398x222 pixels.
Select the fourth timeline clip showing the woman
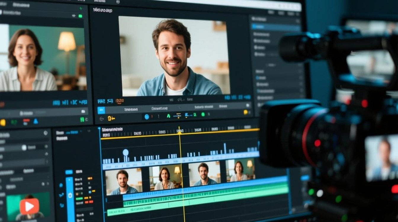tap(240, 170)
